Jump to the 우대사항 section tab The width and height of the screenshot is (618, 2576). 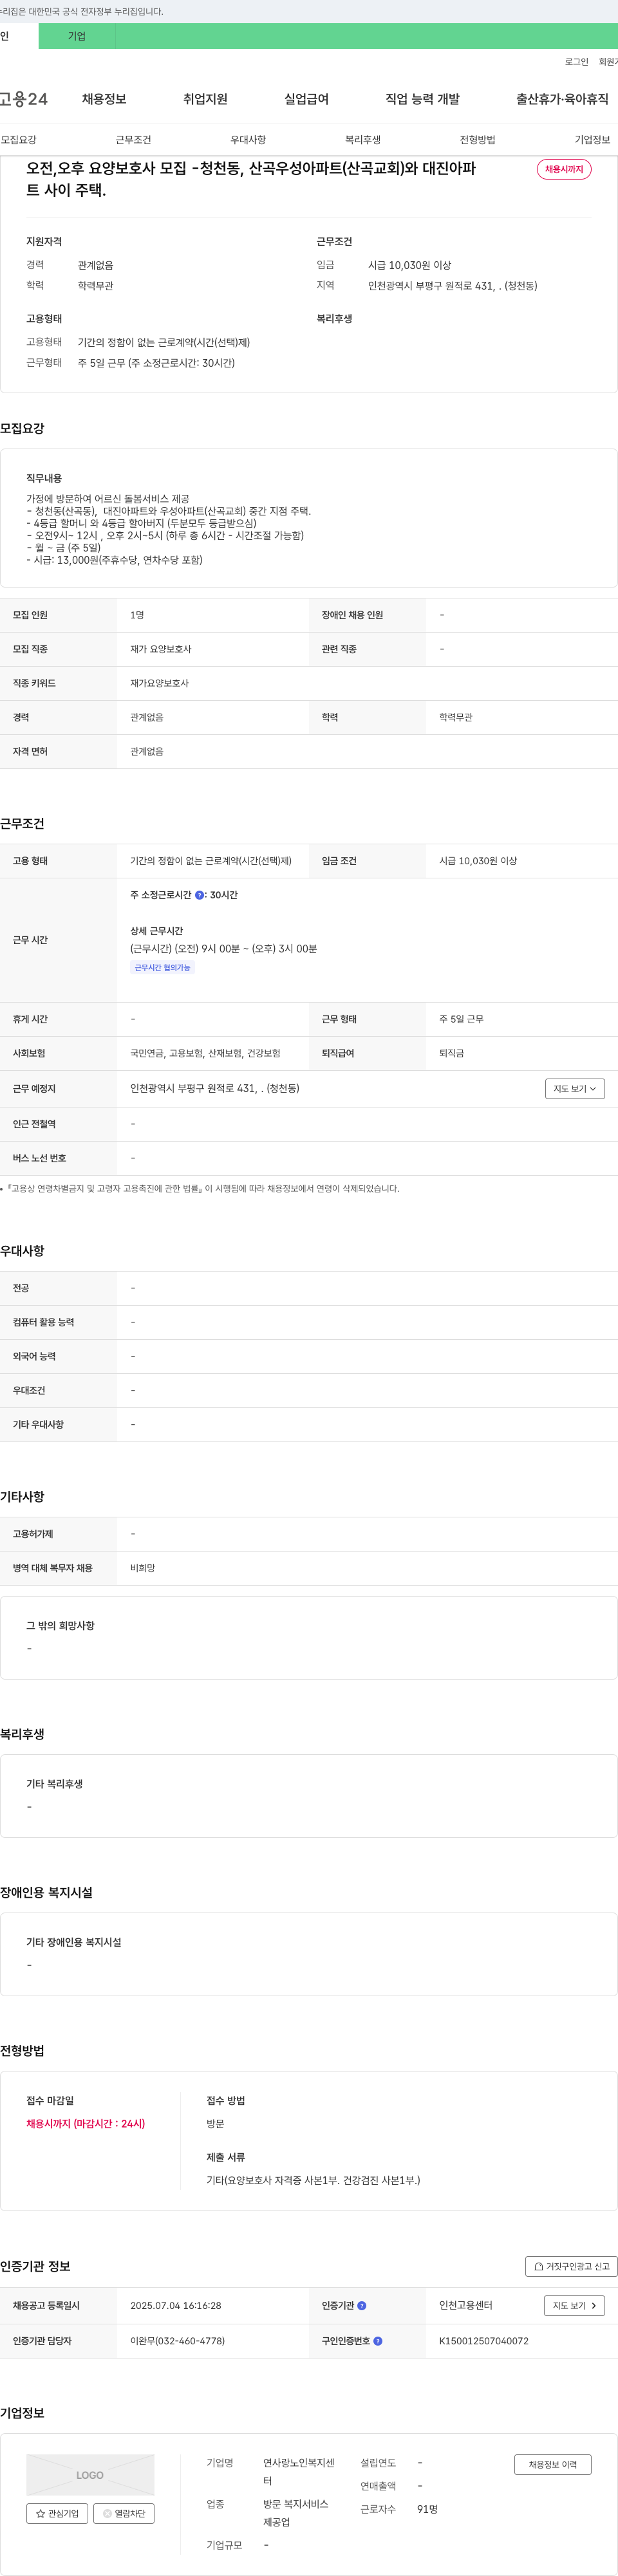(248, 140)
